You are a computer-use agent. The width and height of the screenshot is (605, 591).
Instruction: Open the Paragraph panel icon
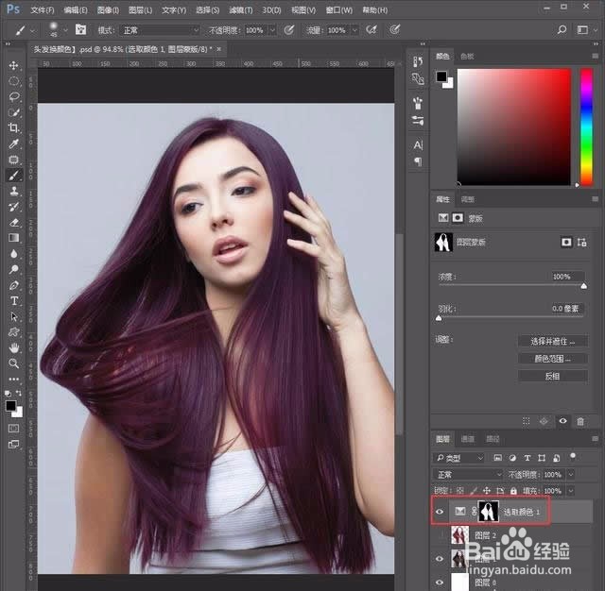click(x=418, y=161)
